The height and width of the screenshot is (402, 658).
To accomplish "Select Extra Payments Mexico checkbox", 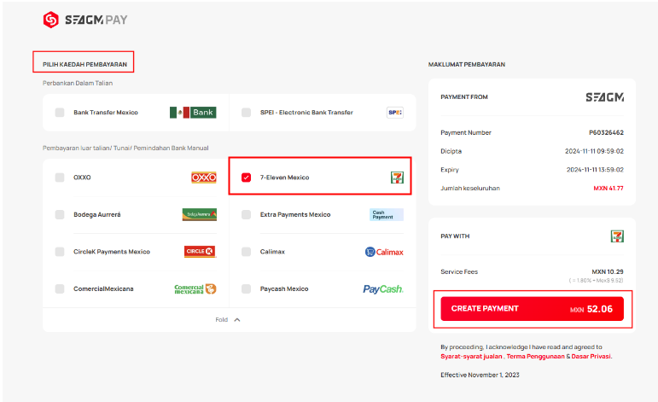I will click(x=247, y=214).
